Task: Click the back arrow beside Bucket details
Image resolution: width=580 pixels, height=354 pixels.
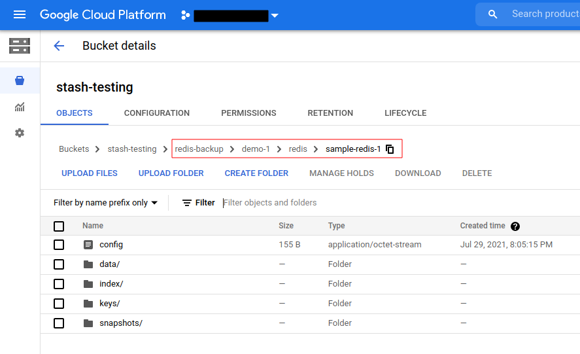Action: 59,46
